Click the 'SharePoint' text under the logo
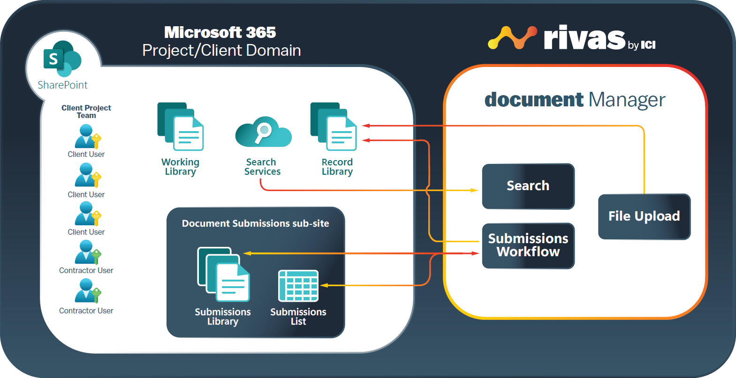Screen dimensions: 736x378 pos(62,85)
